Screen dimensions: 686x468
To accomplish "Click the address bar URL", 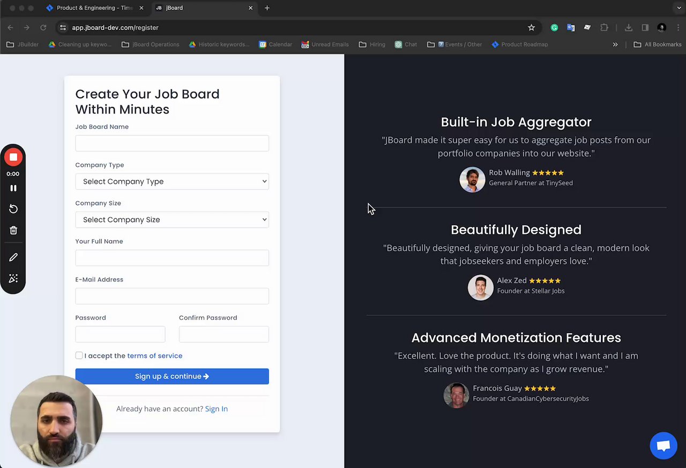I will click(x=115, y=27).
